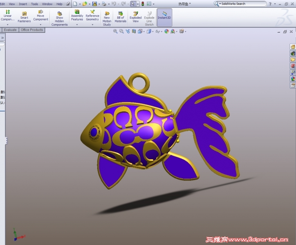Switch to the Evaluate tab
The width and height of the screenshot is (296, 245).
coord(10,30)
